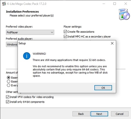Screen dimensions: 131x119
Task: Click the installer box and disc logo
Action: coord(124,14)
